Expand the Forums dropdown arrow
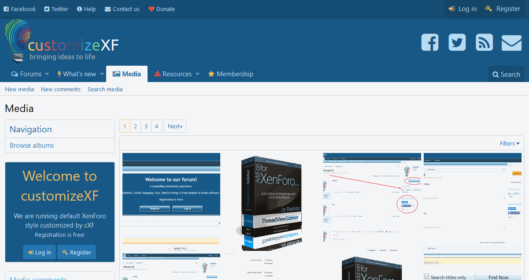The image size is (529, 280). (x=47, y=74)
